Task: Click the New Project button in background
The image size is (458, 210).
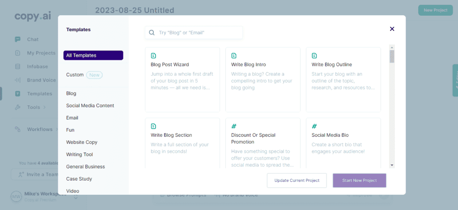Action: tap(436, 10)
